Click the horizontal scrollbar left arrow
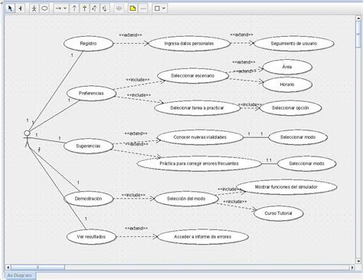363x280 pixels. click(x=8, y=267)
